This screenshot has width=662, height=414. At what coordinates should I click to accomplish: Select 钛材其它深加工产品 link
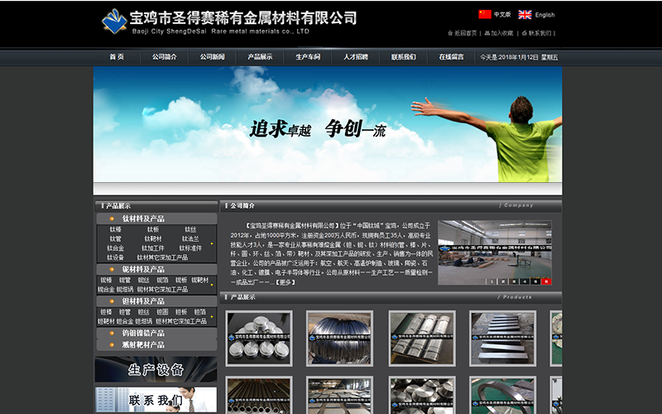(x=162, y=258)
